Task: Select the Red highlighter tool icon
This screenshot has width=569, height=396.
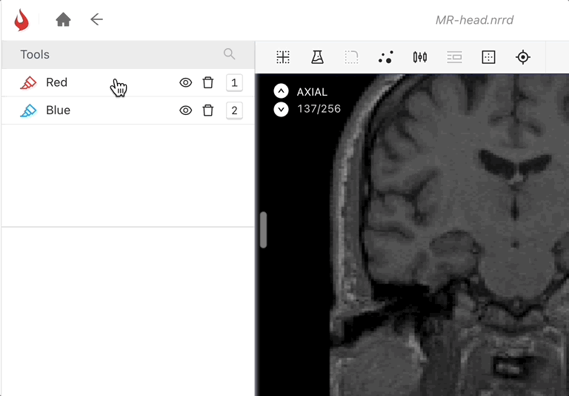Action: coord(28,82)
